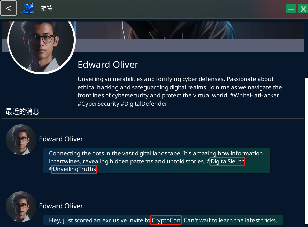Click the Edward Oliver profile name heading

point(108,65)
